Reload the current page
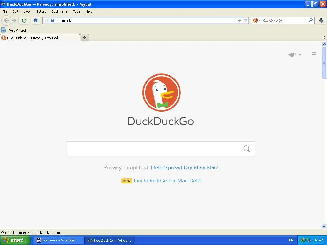327x245 pixels. coord(24,20)
